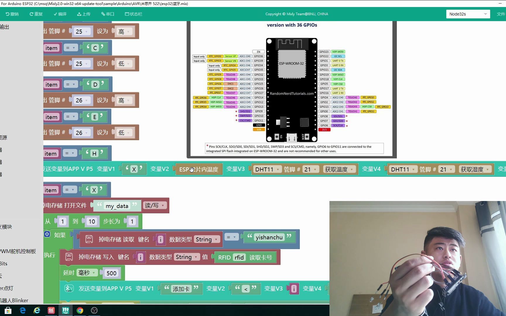Compile the program with 编译
Screen dimensions: 506x316
(x=60, y=14)
